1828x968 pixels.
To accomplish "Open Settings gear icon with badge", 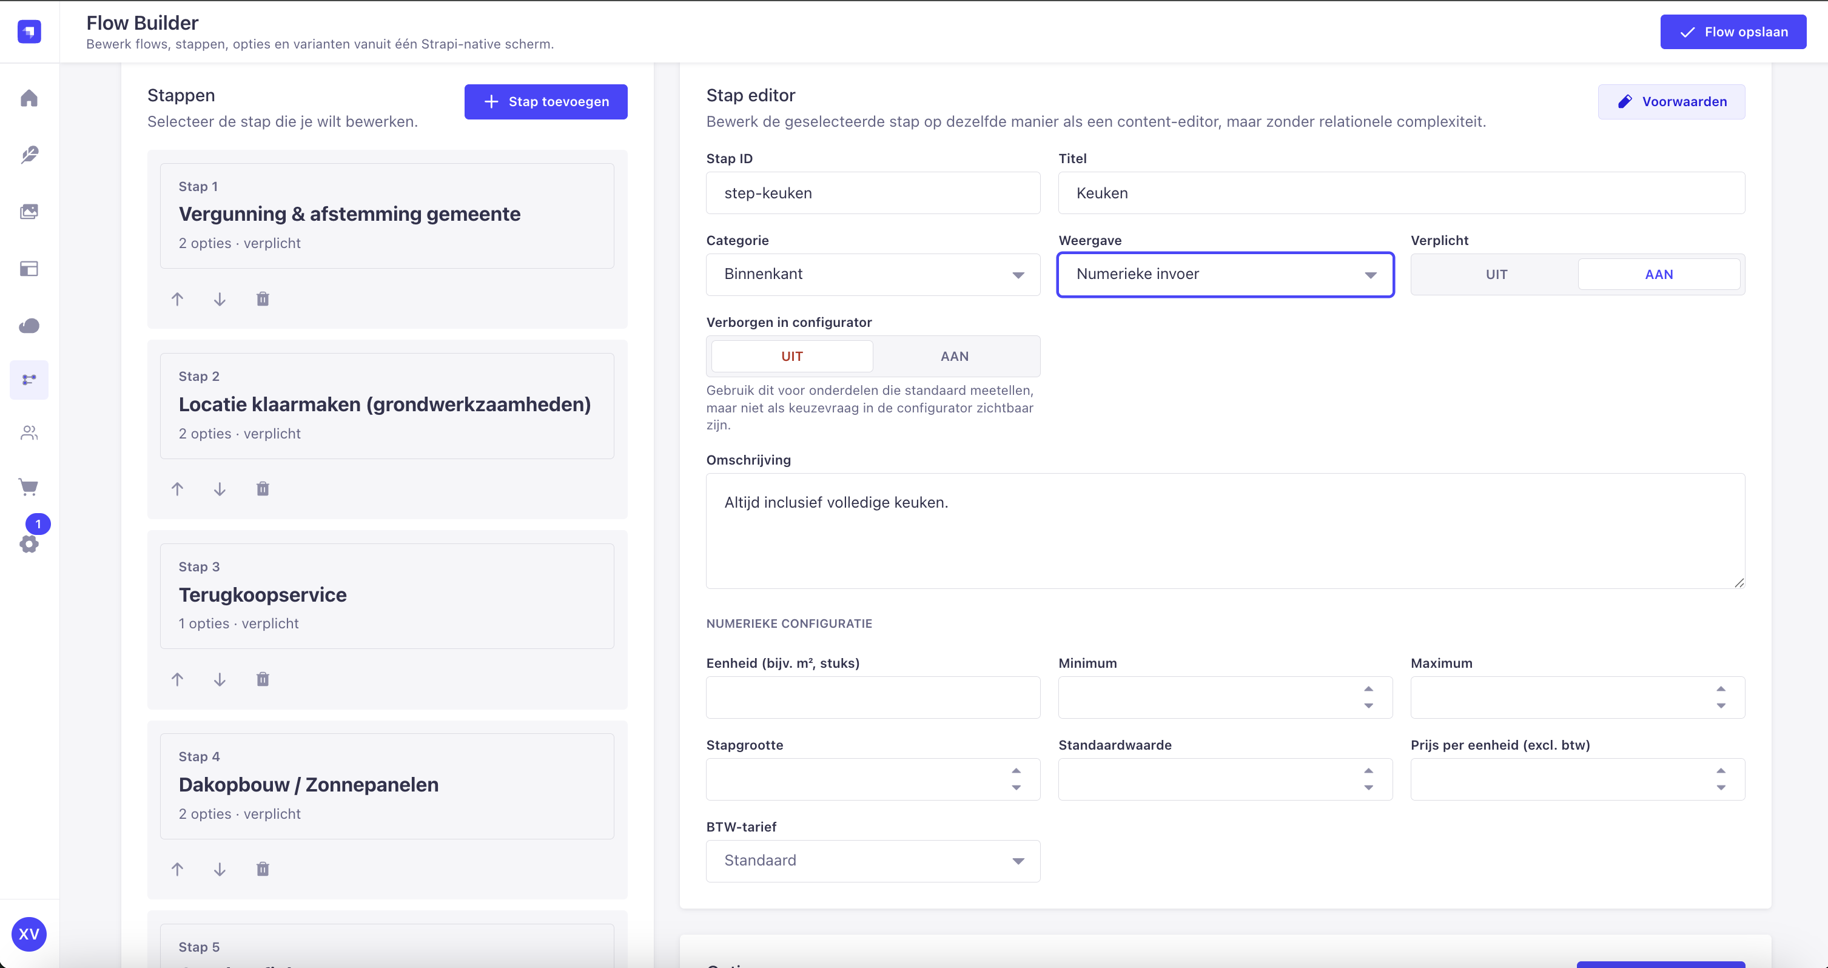I will (29, 543).
